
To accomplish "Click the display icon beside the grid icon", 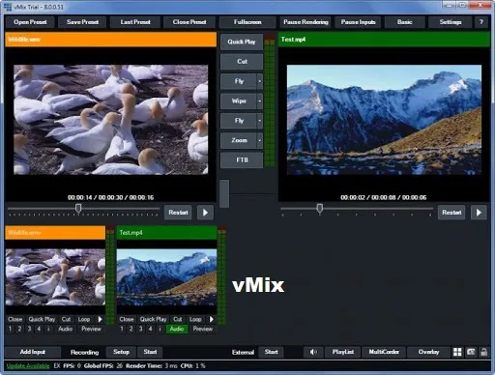I will (471, 352).
